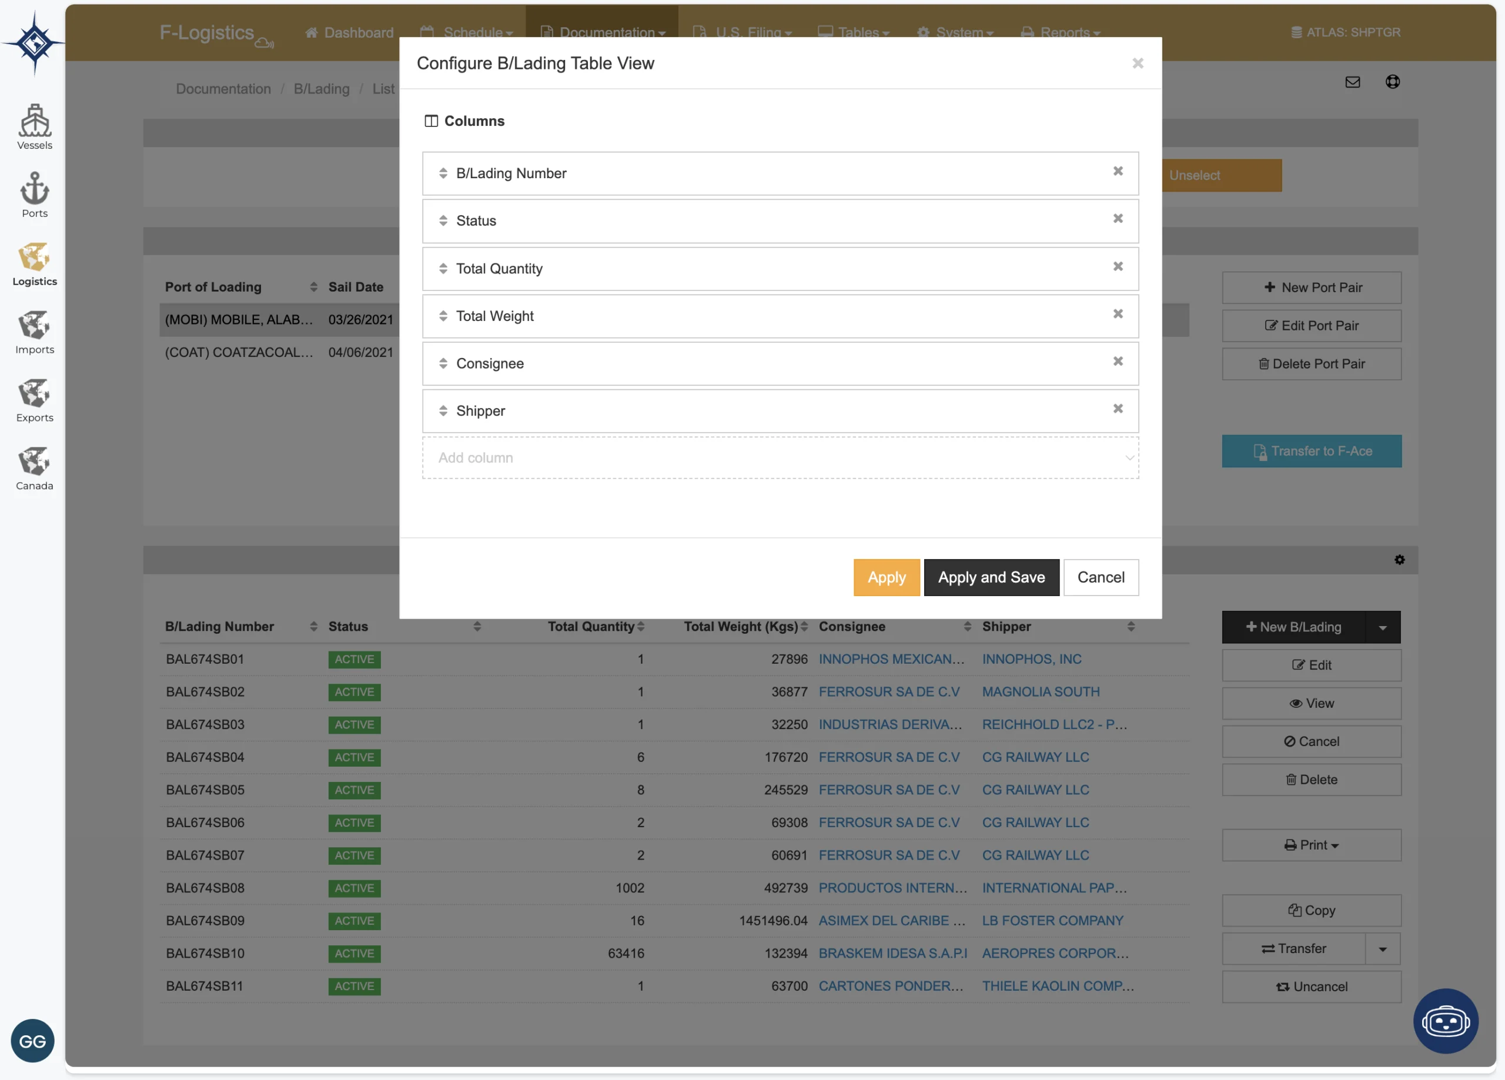Remove the Total Weight column
The width and height of the screenshot is (1505, 1080).
pyautogui.click(x=1118, y=314)
